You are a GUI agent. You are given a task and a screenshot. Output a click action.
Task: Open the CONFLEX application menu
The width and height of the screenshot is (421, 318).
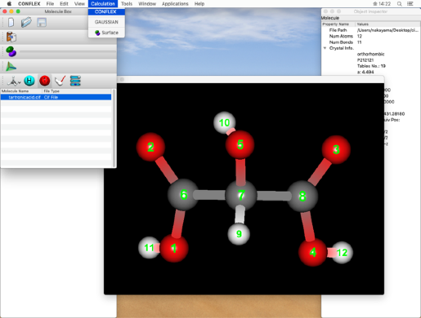(x=29, y=4)
